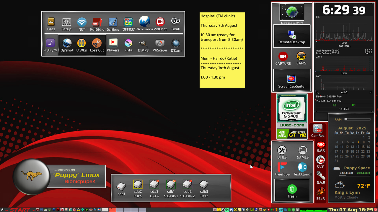Screen dimensions: 378x212
Task: Click the RAM usage bar
Action: point(357,119)
